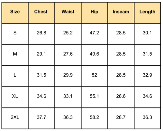The image size is (163, 131).
Task: Click the Size column header
Action: click(15, 12)
